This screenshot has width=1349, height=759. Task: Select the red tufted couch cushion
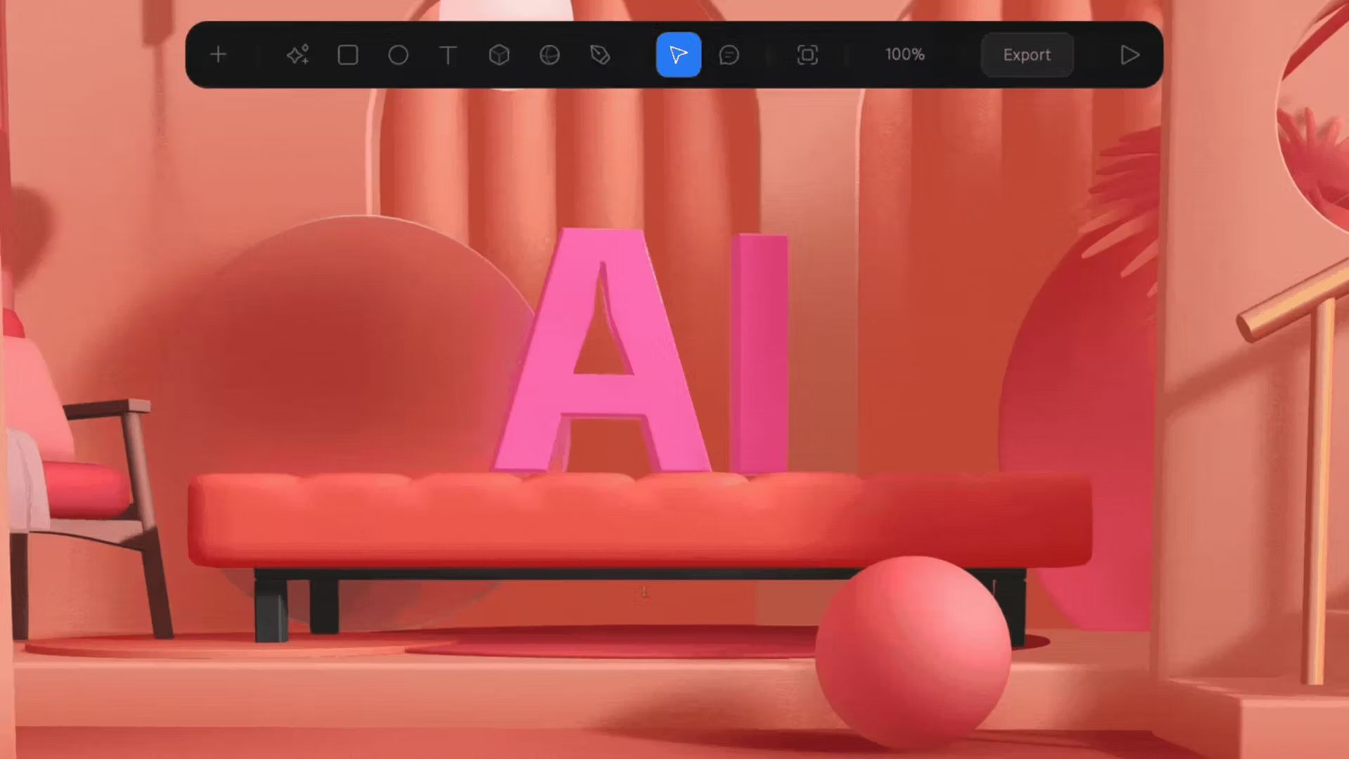click(632, 520)
